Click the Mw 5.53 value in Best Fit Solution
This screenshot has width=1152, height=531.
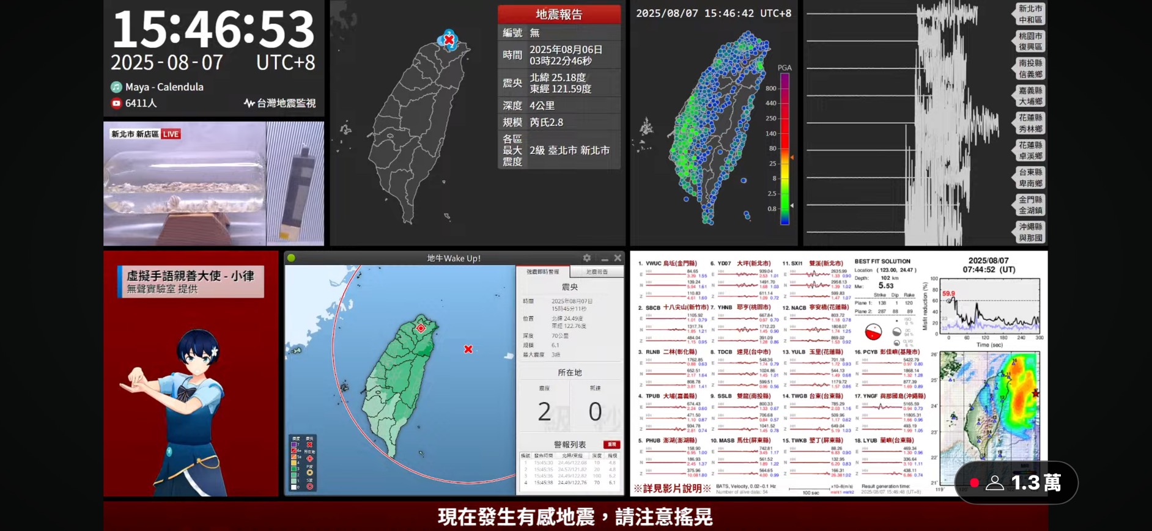click(x=886, y=285)
